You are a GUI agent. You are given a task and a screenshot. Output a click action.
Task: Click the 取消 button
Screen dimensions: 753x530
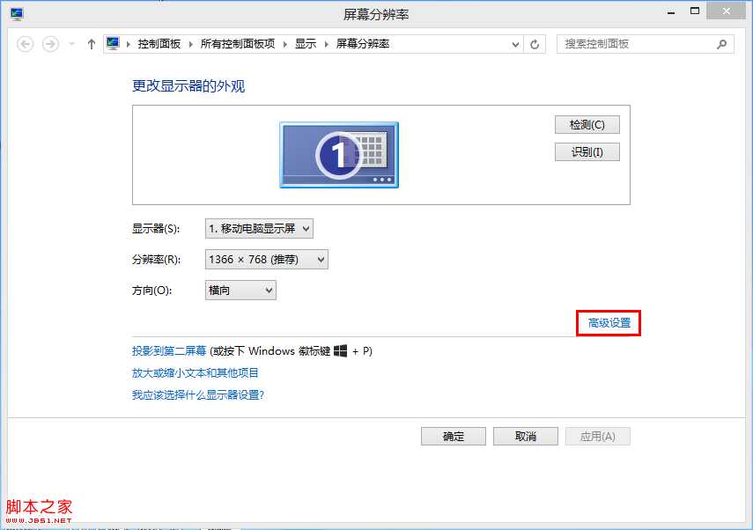(526, 437)
